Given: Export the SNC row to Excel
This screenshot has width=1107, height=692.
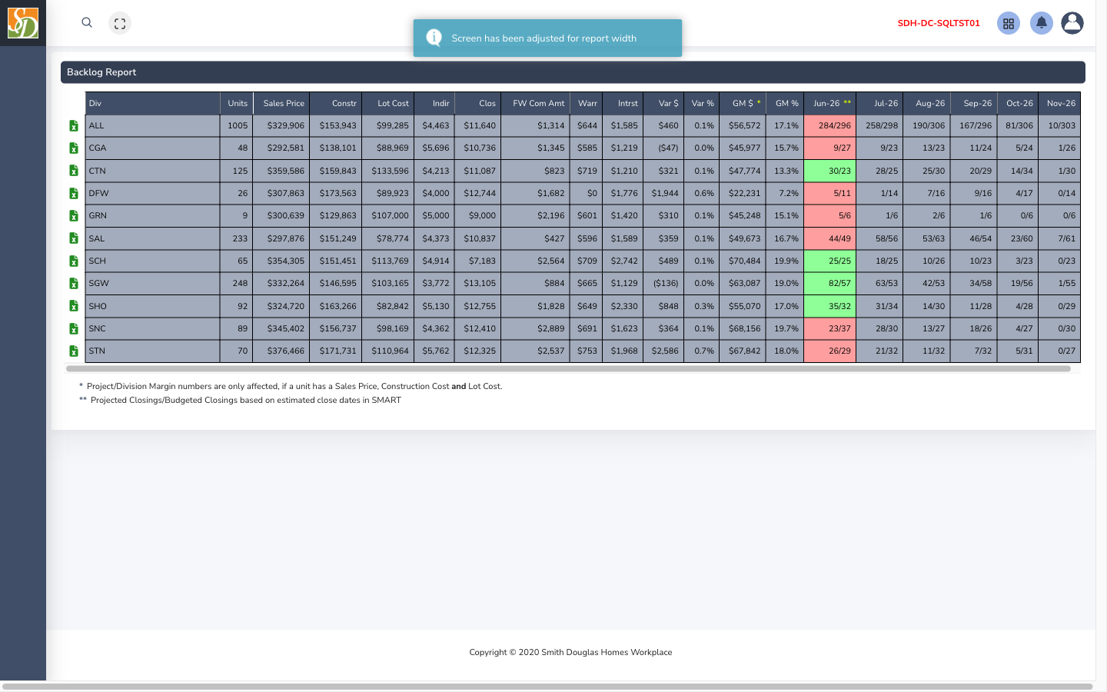Looking at the screenshot, I should (74, 328).
